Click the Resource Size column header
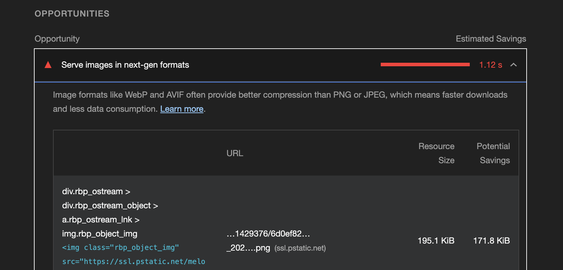This screenshot has width=563, height=270. [x=437, y=153]
